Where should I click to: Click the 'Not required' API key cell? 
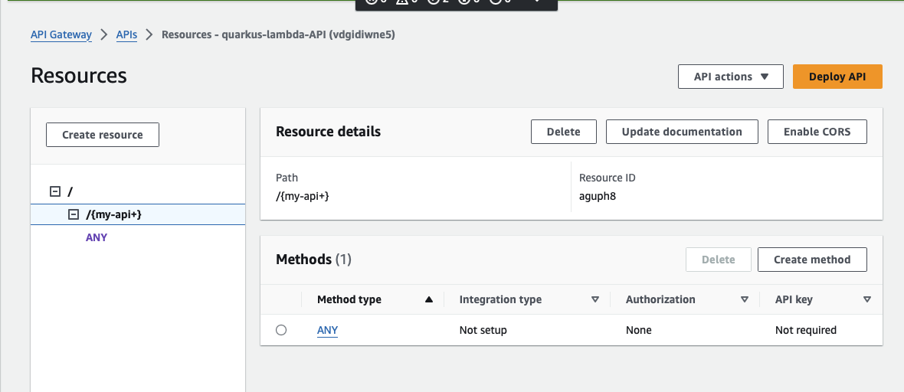pos(806,330)
